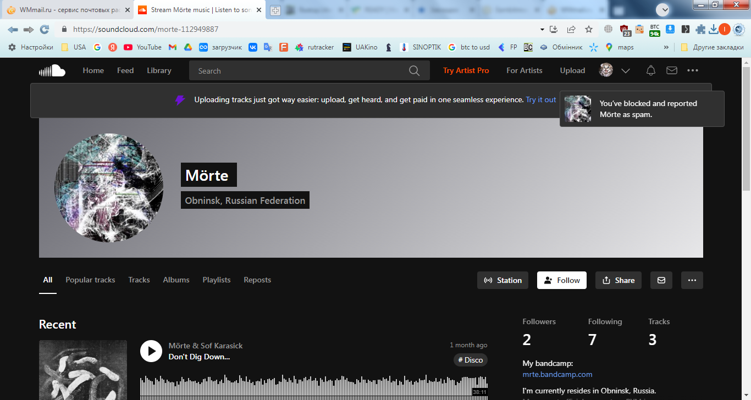Open the Другие закладки bookmarks folder
The image size is (751, 400).
pos(712,47)
